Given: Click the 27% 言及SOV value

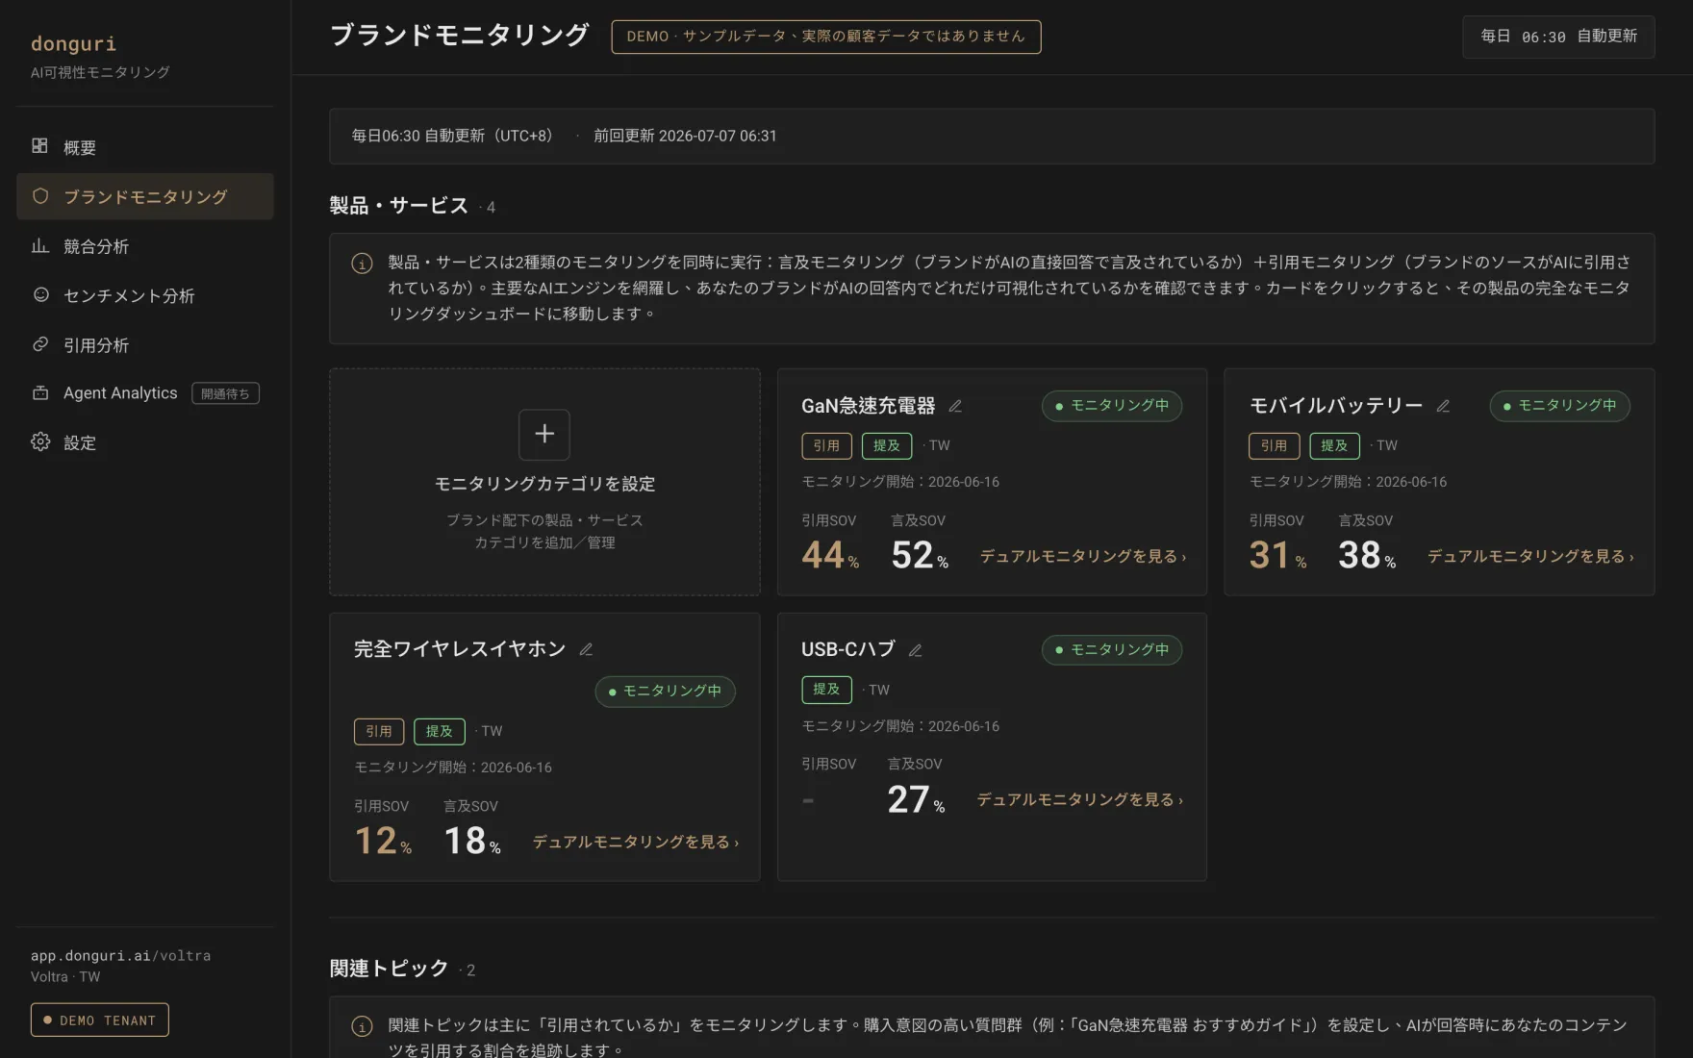Looking at the screenshot, I should (x=916, y=799).
